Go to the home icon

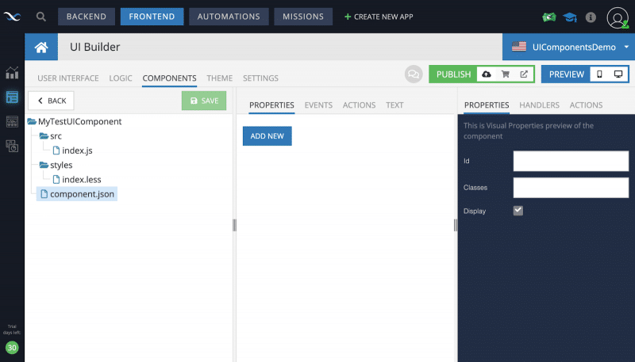pyautogui.click(x=41, y=48)
